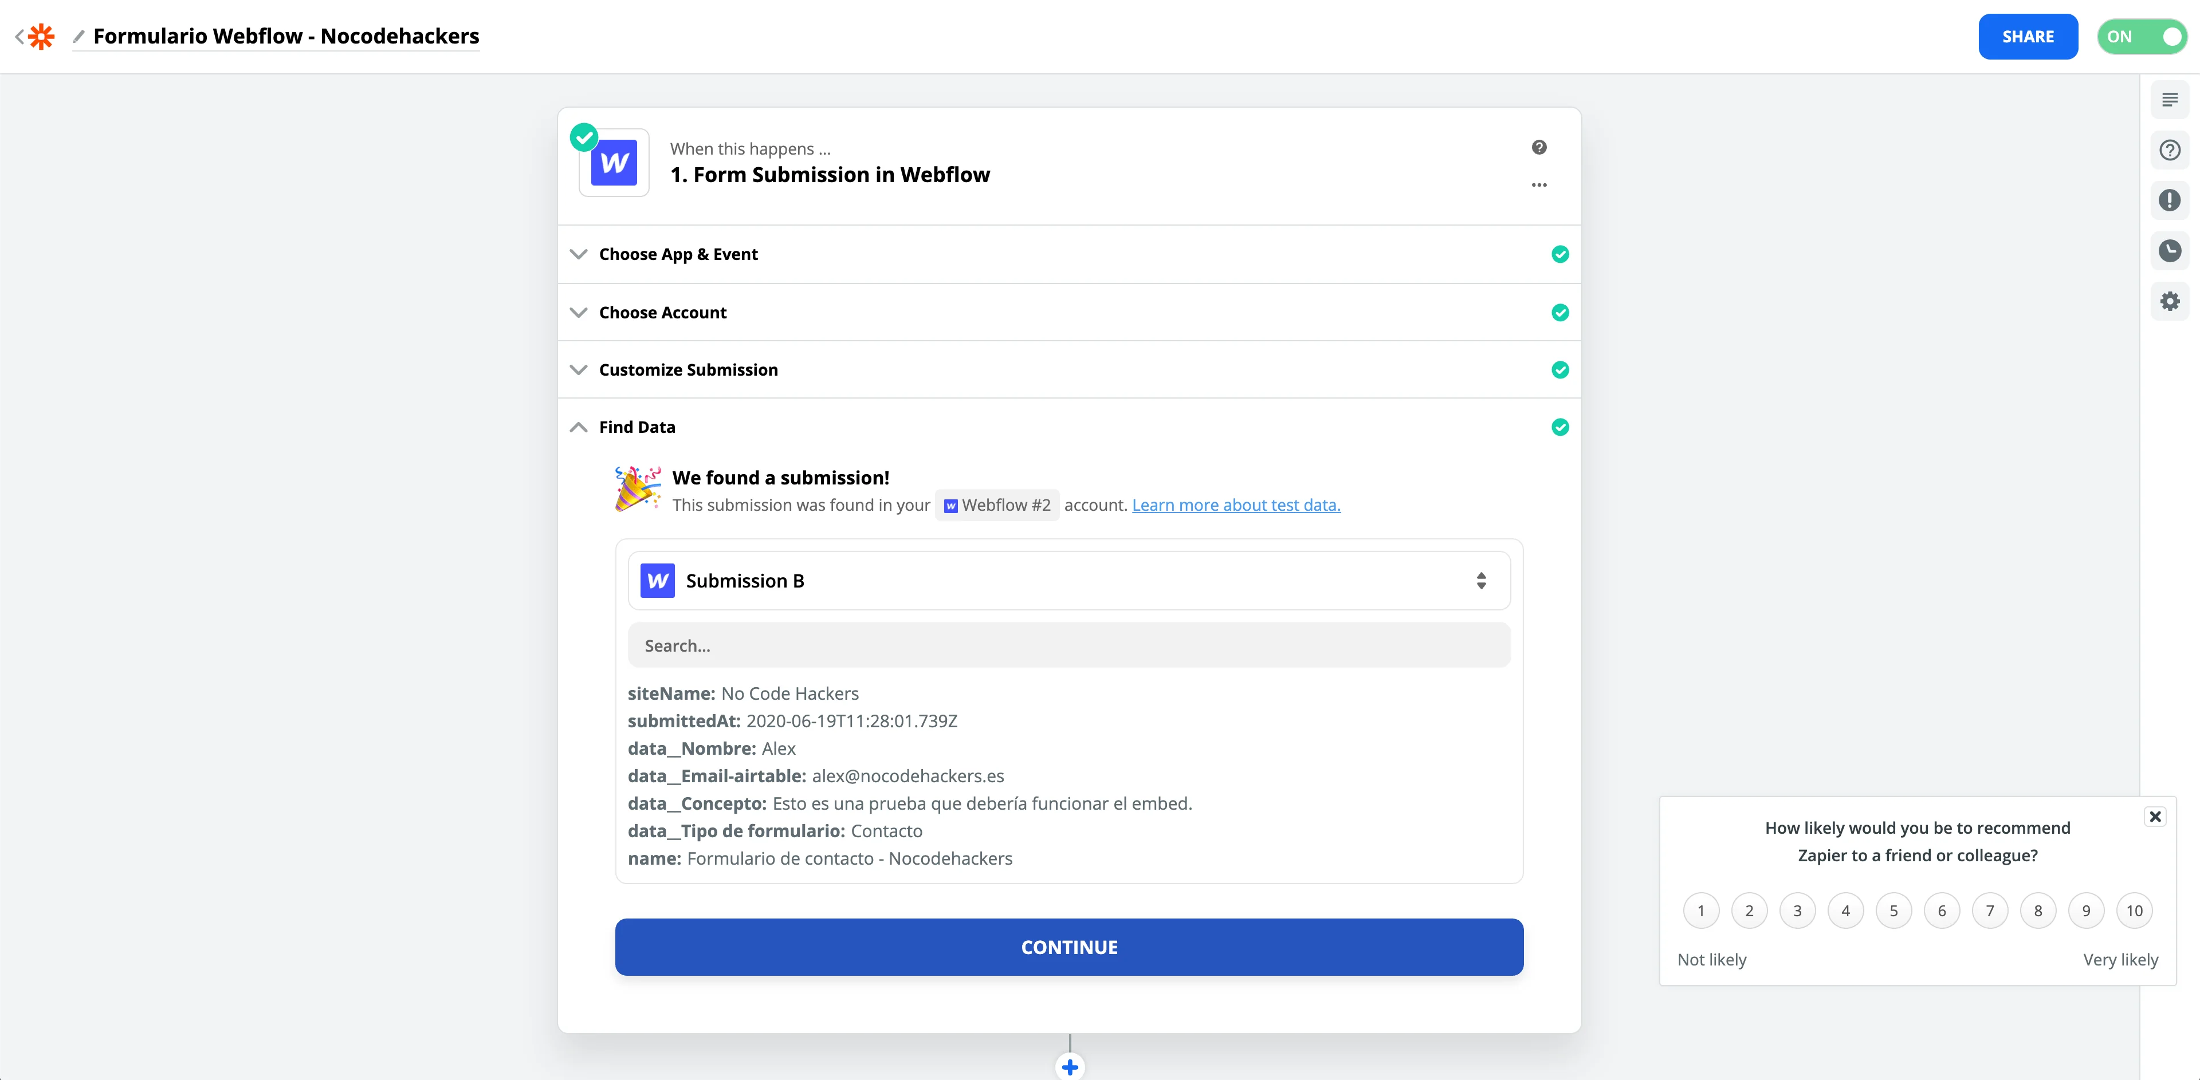
Task: Open the sidebar help question icon
Action: click(2169, 150)
